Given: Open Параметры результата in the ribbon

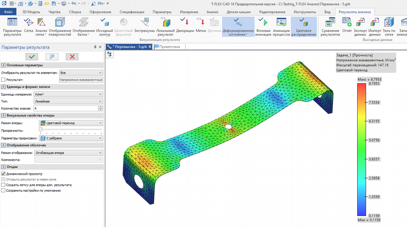Looking at the screenshot, I should [x=12, y=27].
